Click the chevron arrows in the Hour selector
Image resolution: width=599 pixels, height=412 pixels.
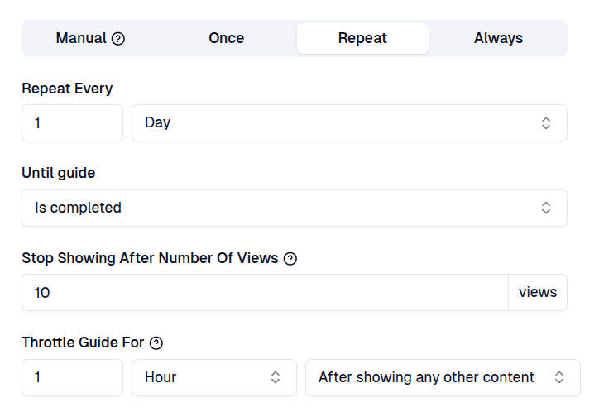(x=276, y=377)
